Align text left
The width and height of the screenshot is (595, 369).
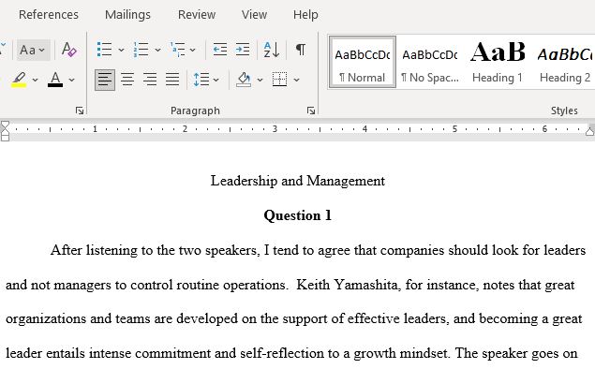point(105,80)
